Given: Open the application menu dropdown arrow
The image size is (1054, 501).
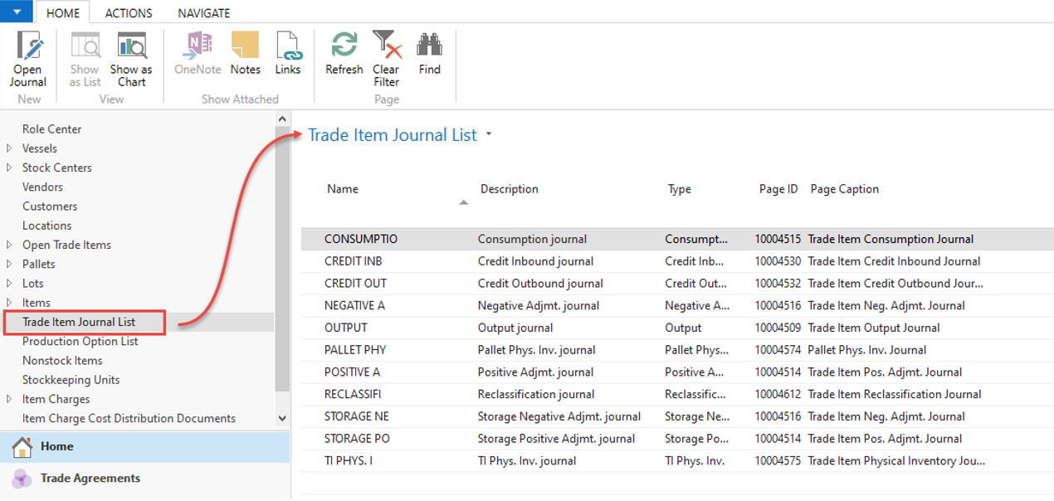Looking at the screenshot, I should pos(17,12).
